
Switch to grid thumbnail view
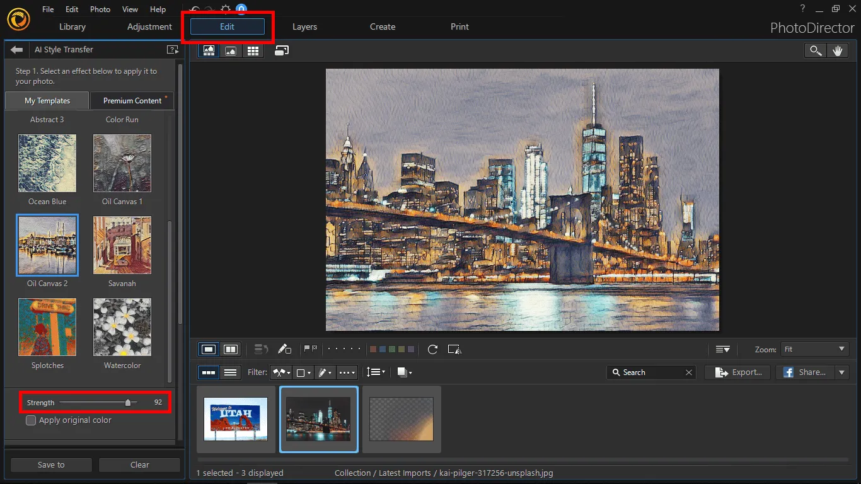tap(253, 51)
